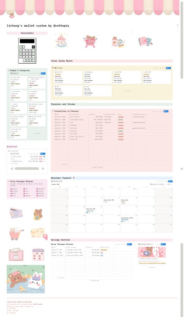Check Done on Bayar iuran KMK reminder

(105, 202)
